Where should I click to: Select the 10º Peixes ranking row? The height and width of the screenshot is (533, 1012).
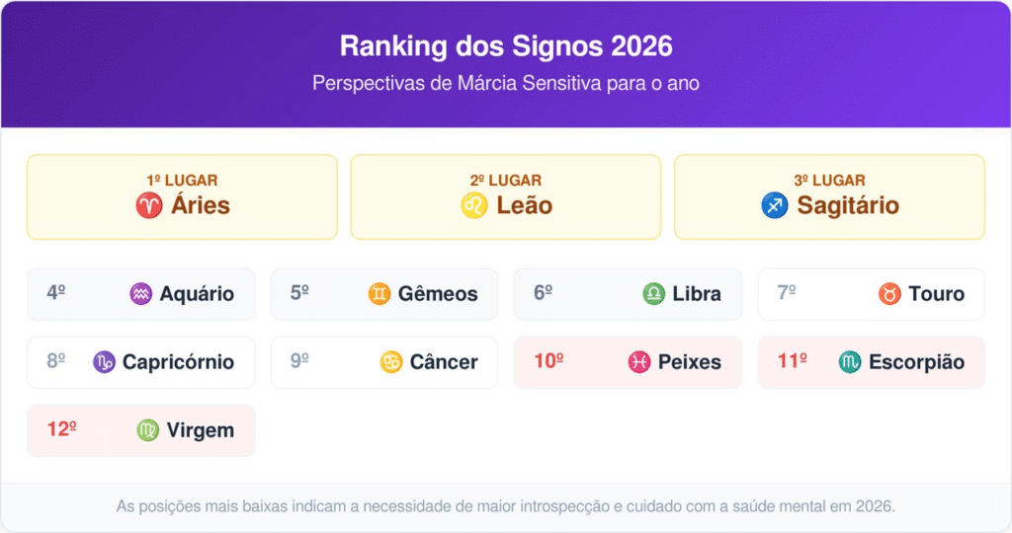tap(628, 362)
